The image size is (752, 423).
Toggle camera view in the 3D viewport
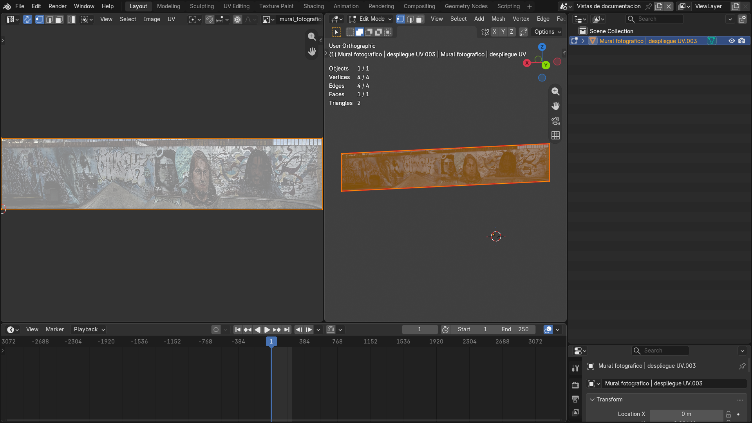[x=555, y=121]
